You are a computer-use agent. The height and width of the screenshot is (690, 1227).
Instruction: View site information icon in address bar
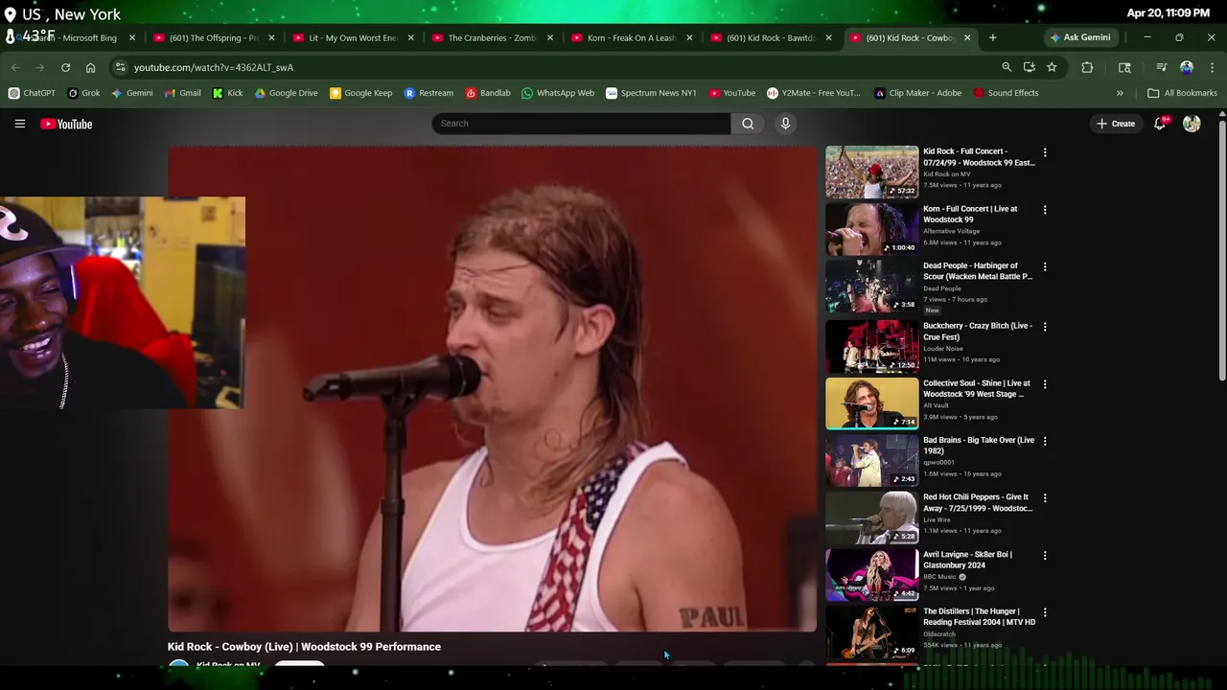coord(119,67)
